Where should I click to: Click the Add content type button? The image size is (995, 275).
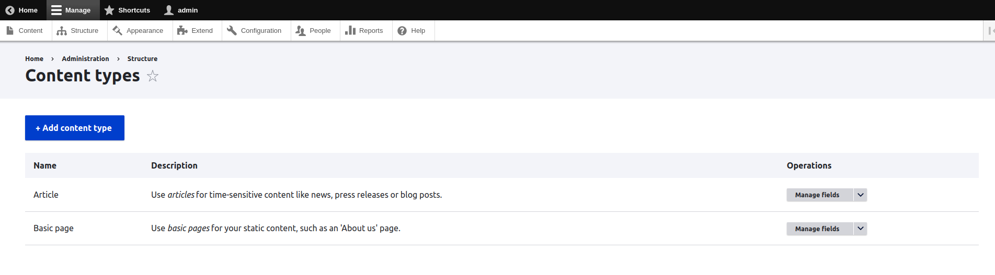(75, 128)
